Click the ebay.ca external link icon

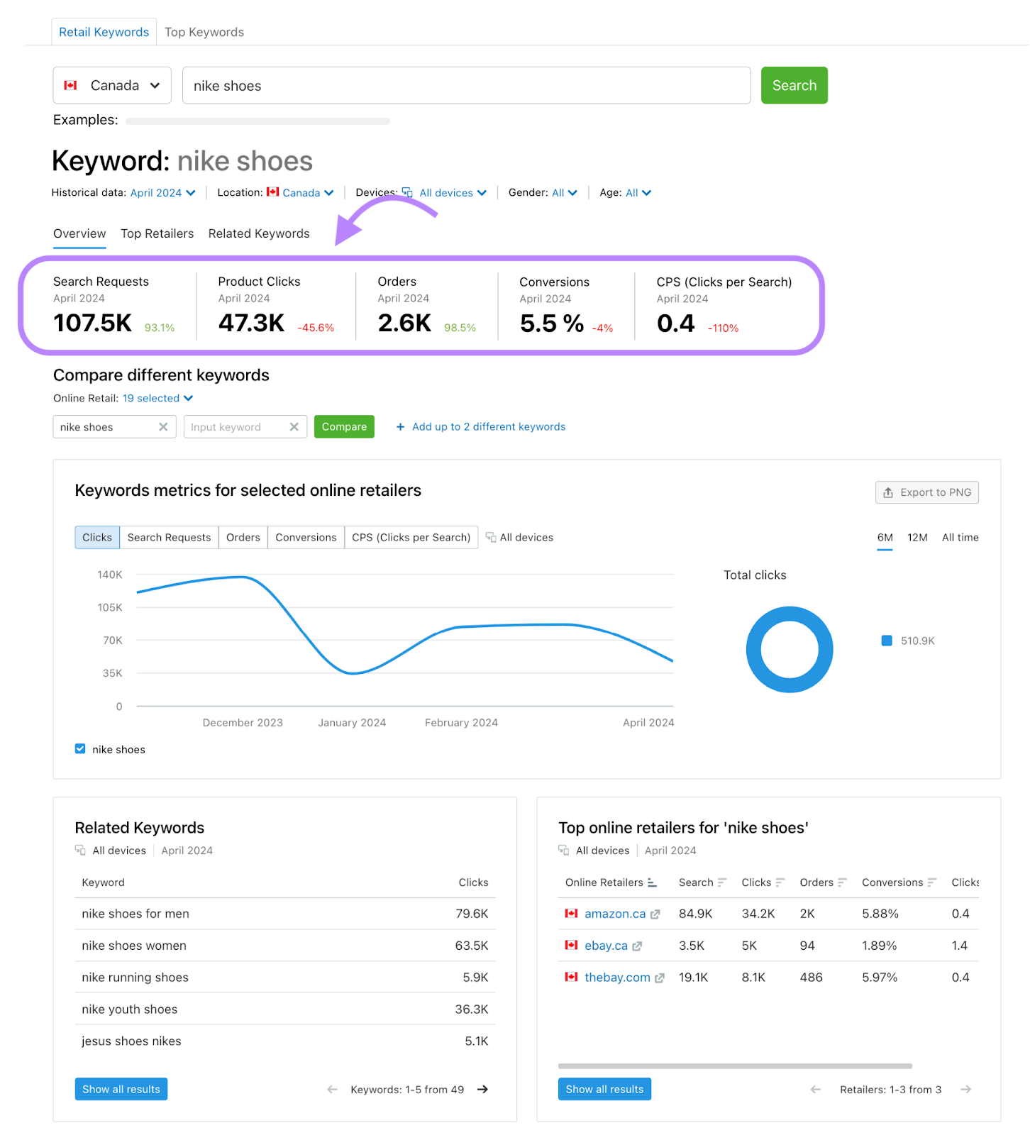click(637, 946)
